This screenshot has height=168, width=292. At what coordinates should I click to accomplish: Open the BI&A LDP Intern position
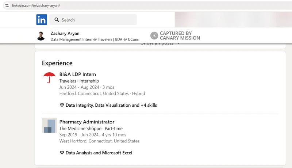pos(78,74)
